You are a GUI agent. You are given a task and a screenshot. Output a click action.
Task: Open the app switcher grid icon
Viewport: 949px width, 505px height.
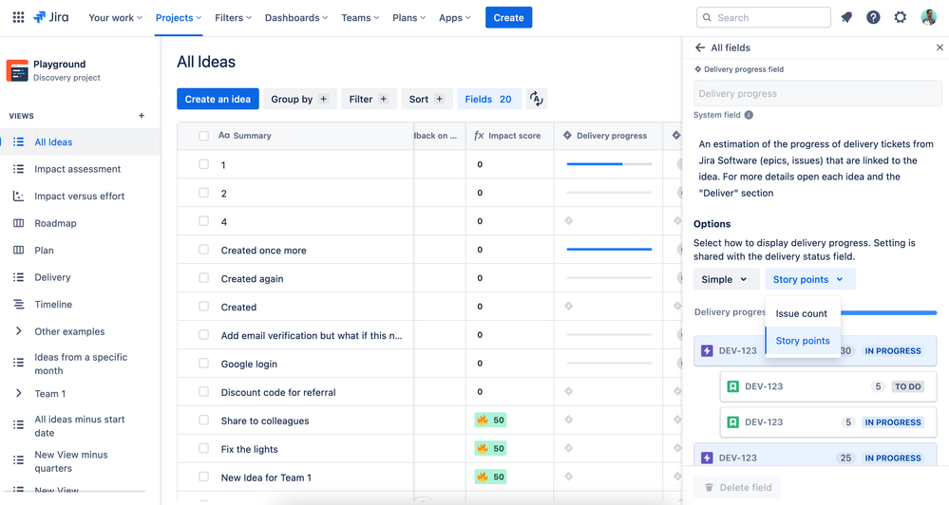tap(18, 17)
